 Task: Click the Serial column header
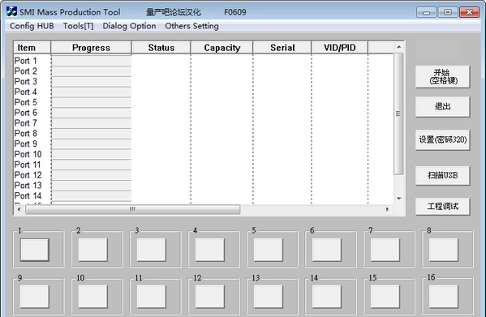[x=282, y=48]
